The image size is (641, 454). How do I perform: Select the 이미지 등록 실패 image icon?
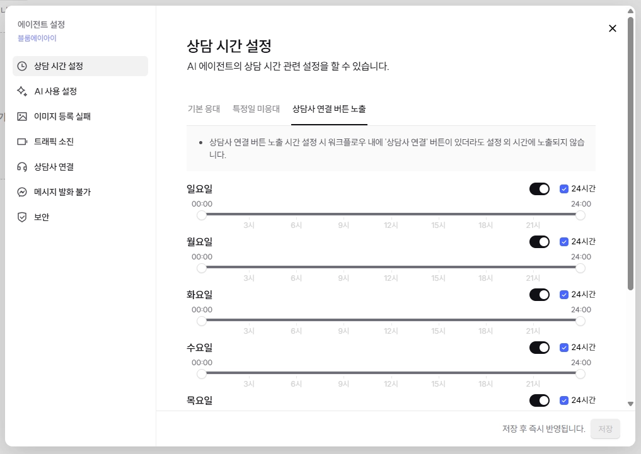[x=22, y=116]
